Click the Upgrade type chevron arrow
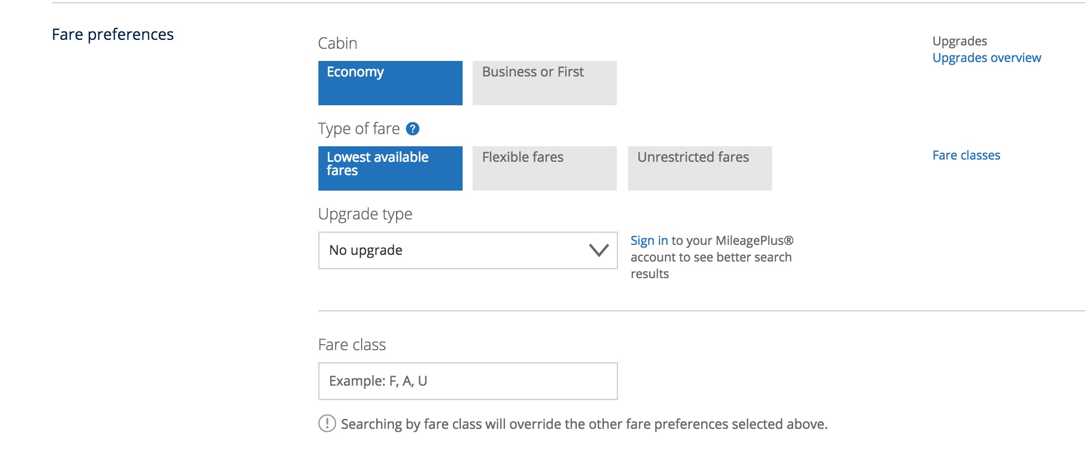1085x461 pixels. click(x=599, y=250)
